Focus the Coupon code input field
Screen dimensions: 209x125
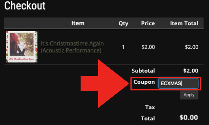(x=178, y=83)
